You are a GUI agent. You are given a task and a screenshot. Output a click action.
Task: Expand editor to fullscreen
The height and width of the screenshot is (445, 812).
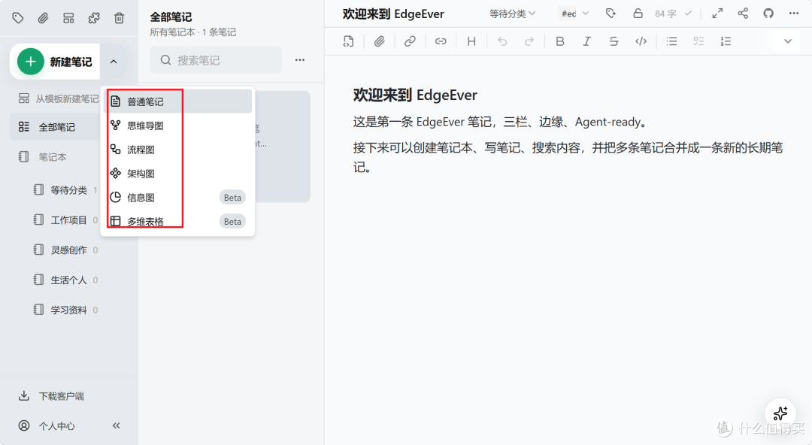tap(717, 14)
